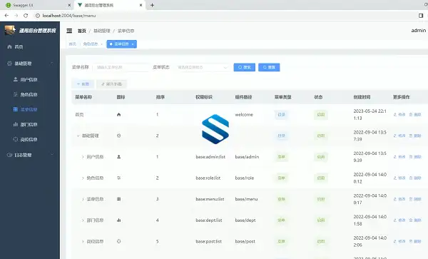Delete the base/admin row
Image resolution: width=428 pixels, height=259 pixels.
pyautogui.click(x=415, y=157)
